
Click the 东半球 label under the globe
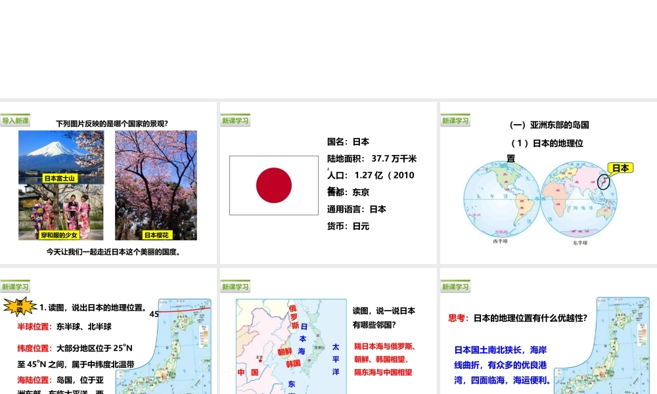click(x=580, y=243)
